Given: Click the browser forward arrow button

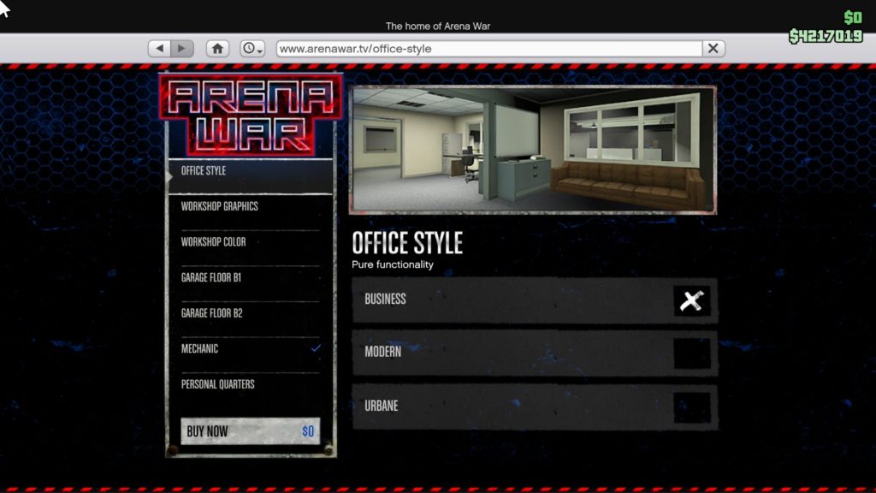Looking at the screenshot, I should point(181,49).
